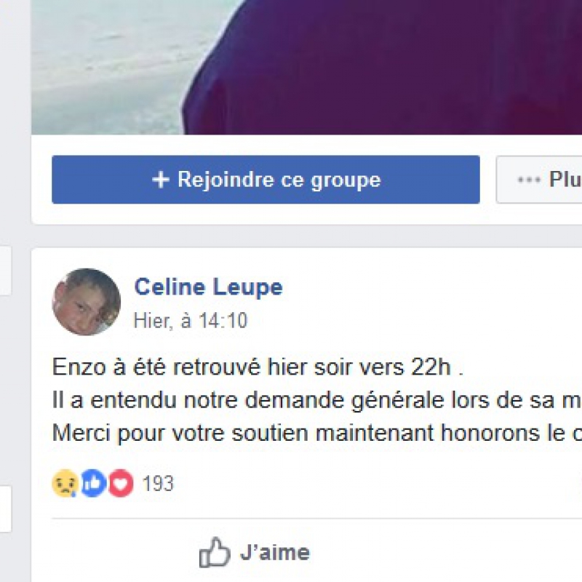This screenshot has height=582, width=582.
Task: Open the post via 'Hier, à 14:10' timestamp
Action: tap(191, 321)
